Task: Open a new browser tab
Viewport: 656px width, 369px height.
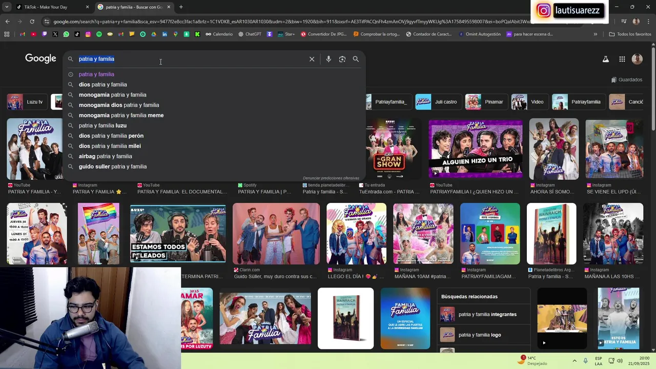Action: (x=181, y=7)
